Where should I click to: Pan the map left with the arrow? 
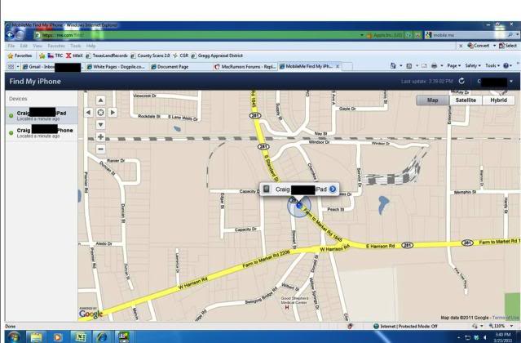[x=88, y=113]
